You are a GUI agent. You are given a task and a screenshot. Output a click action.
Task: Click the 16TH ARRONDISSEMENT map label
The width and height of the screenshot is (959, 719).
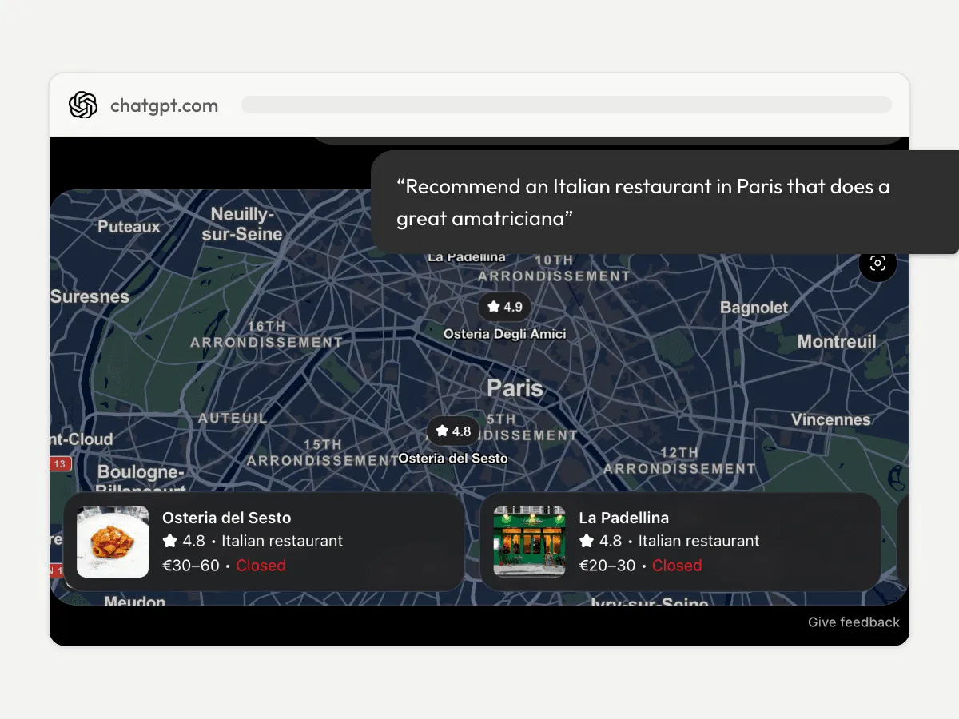[x=266, y=334]
